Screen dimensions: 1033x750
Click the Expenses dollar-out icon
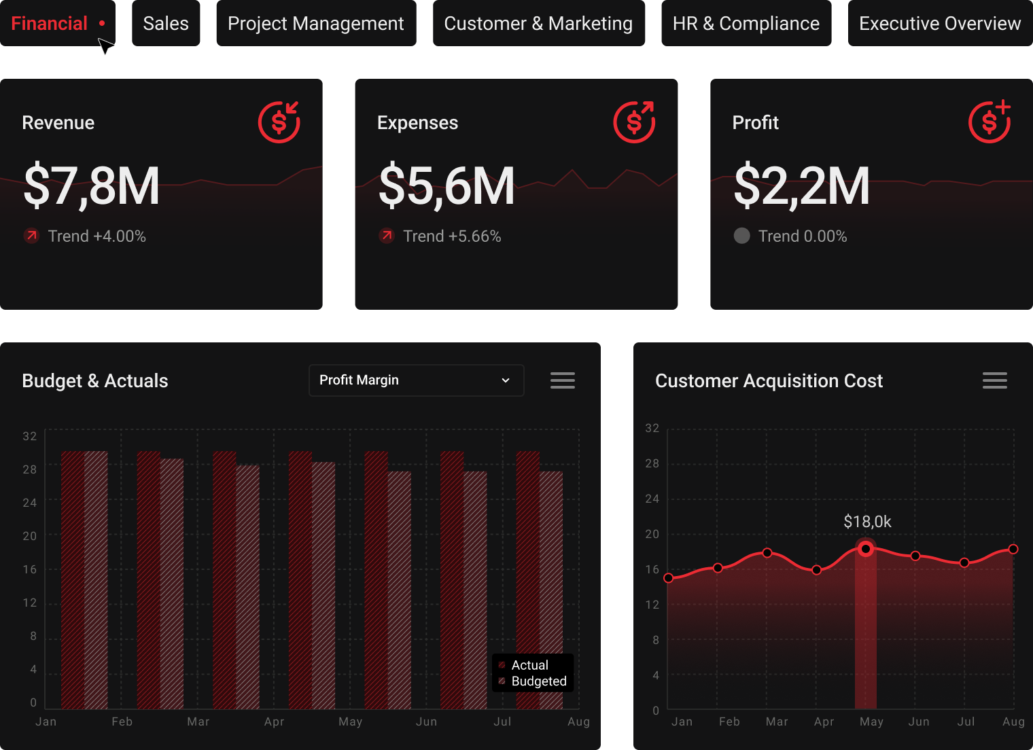635,122
